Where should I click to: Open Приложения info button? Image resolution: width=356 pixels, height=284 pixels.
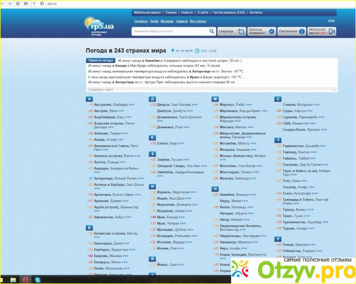[x=292, y=31]
